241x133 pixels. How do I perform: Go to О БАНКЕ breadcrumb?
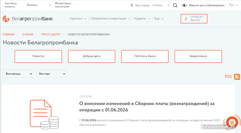pos(28,34)
